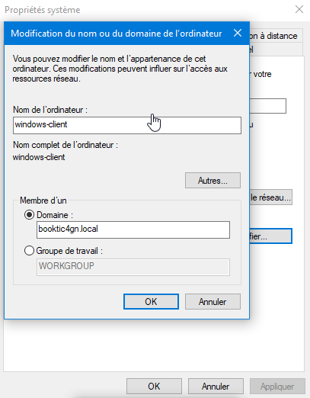Click the partly covered 'fier...' button
The image size is (310, 398).
[x=270, y=236]
